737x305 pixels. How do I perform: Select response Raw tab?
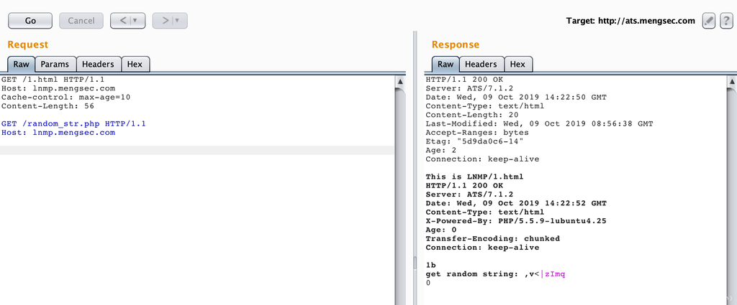pyautogui.click(x=446, y=65)
